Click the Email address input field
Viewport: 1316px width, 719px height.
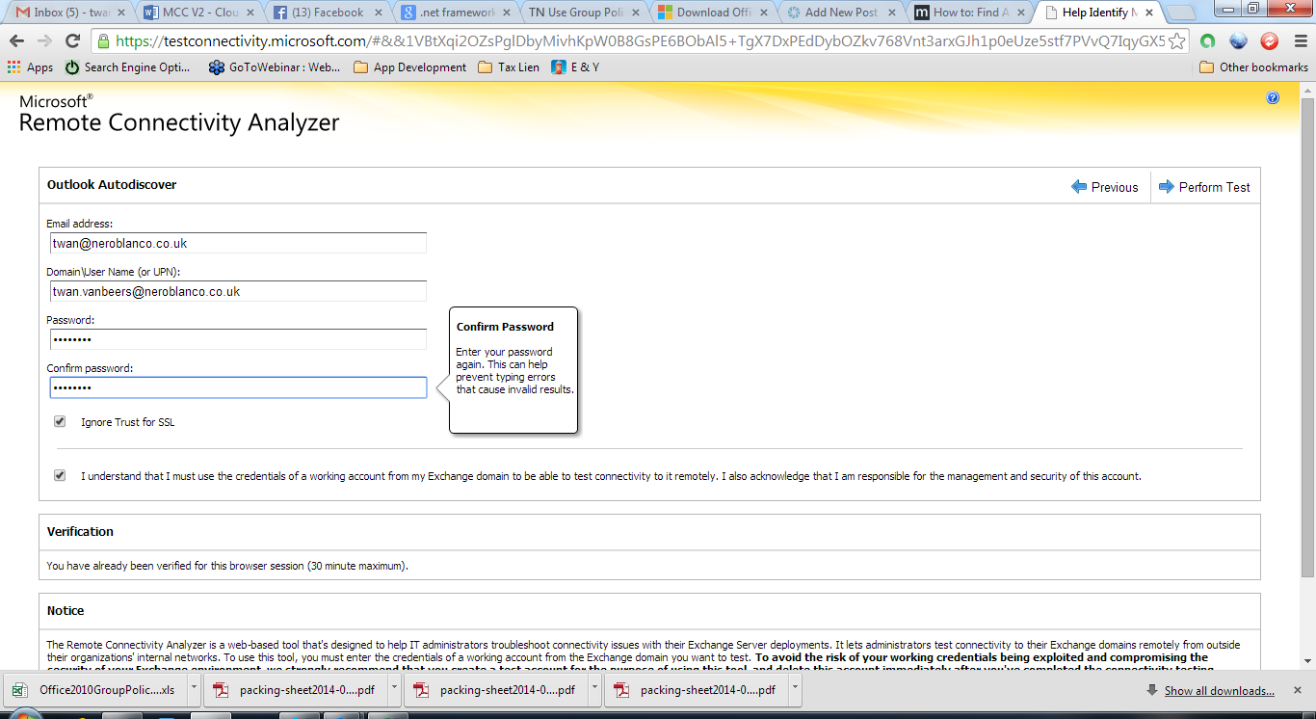coord(238,243)
